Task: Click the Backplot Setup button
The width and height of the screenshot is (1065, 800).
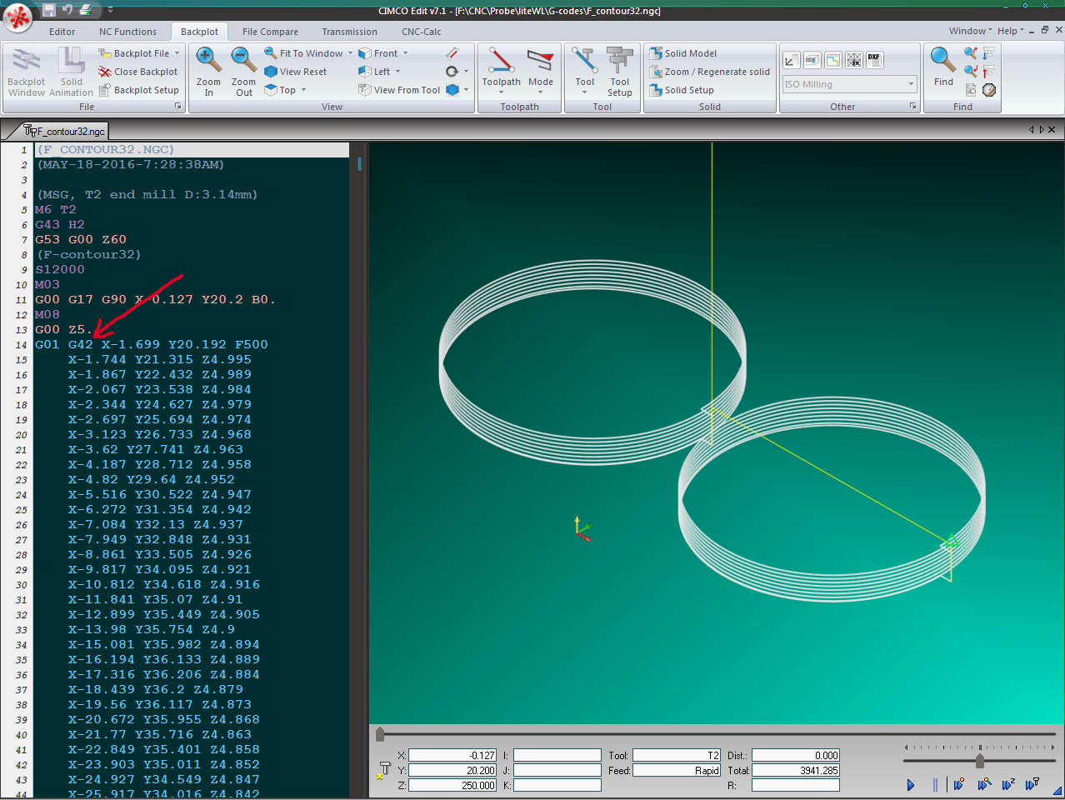Action: (x=138, y=90)
